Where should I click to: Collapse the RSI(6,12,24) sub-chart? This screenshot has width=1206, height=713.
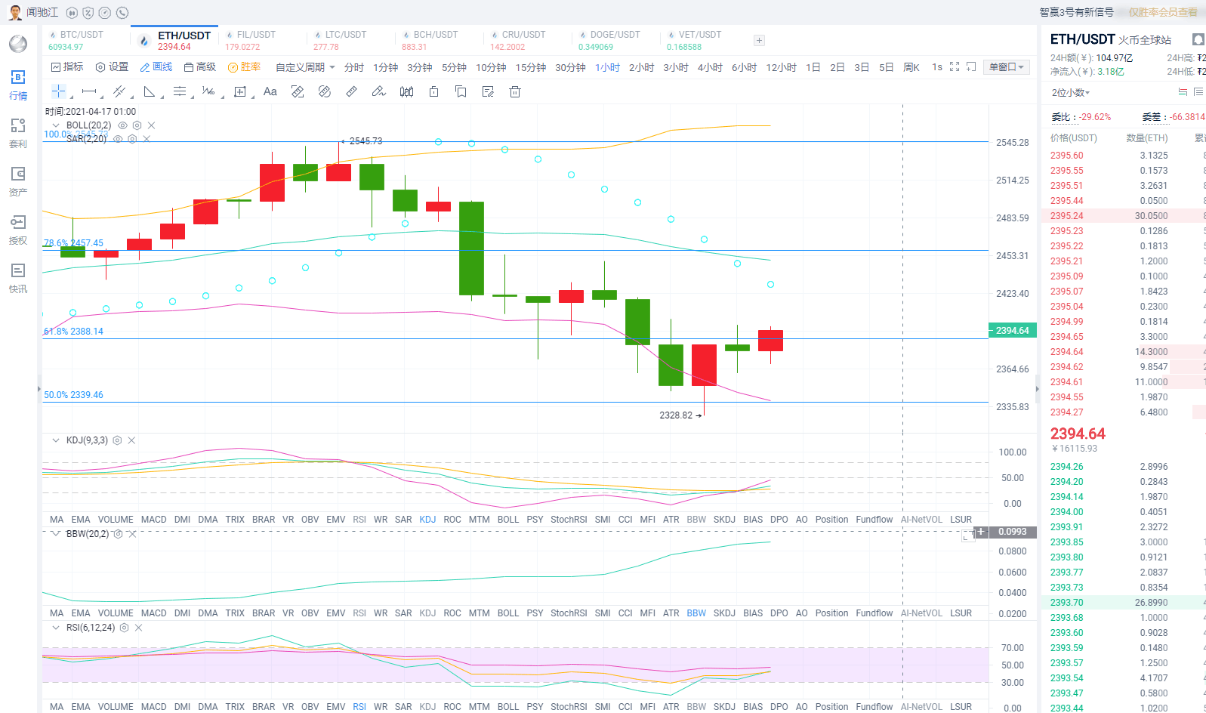click(x=55, y=628)
